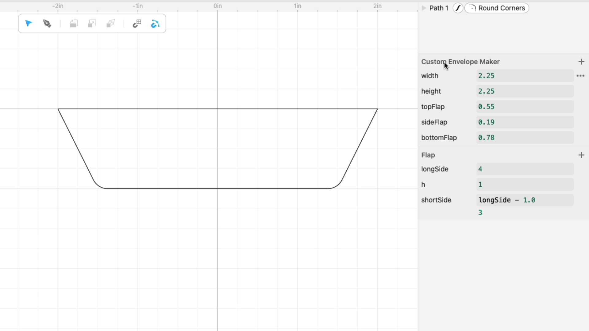589x331 pixels.
Task: Click the bottomFlap parameter label
Action: point(439,138)
